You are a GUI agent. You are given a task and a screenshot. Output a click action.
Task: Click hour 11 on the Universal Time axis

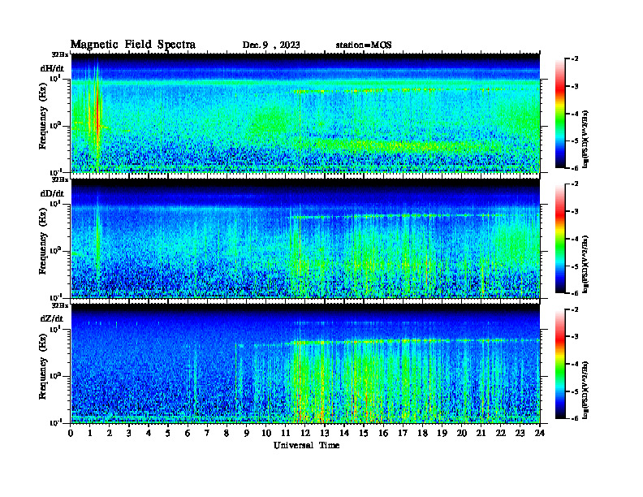click(286, 433)
